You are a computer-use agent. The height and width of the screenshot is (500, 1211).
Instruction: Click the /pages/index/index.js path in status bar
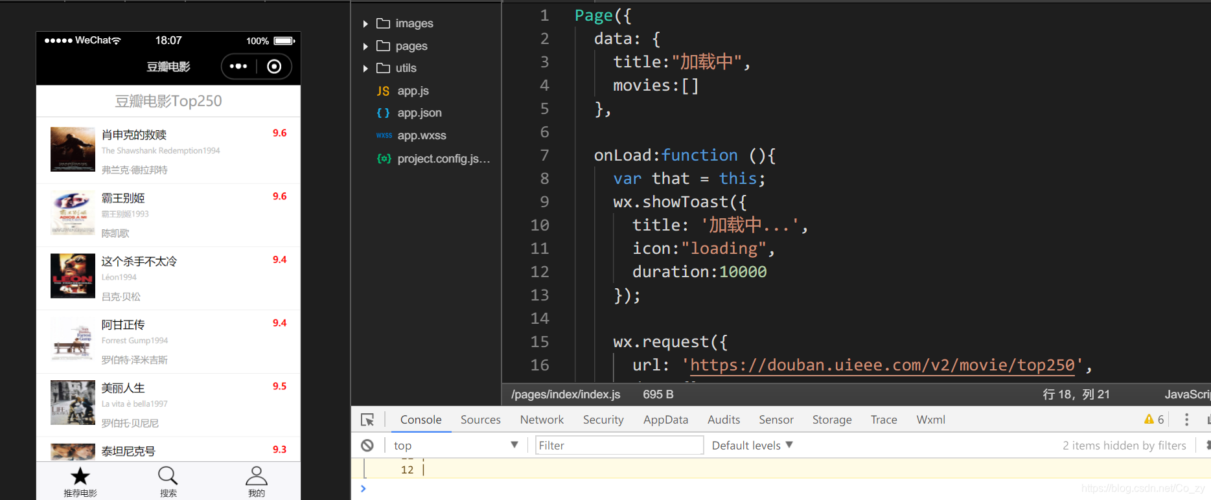point(566,394)
